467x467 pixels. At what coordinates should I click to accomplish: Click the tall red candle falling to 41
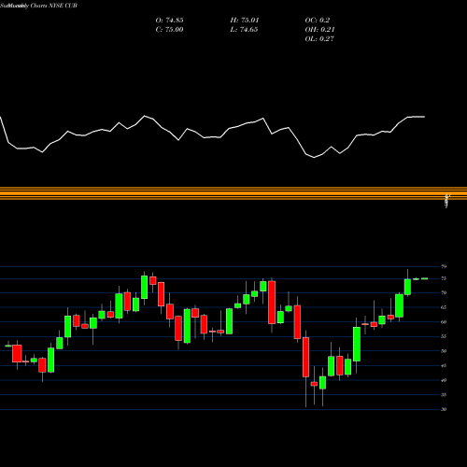[305, 357]
